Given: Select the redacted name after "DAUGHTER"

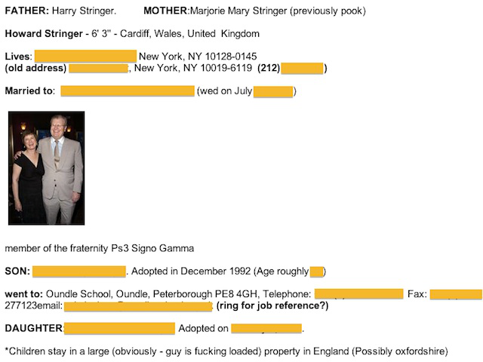Looking at the screenshot, I should tap(119, 329).
